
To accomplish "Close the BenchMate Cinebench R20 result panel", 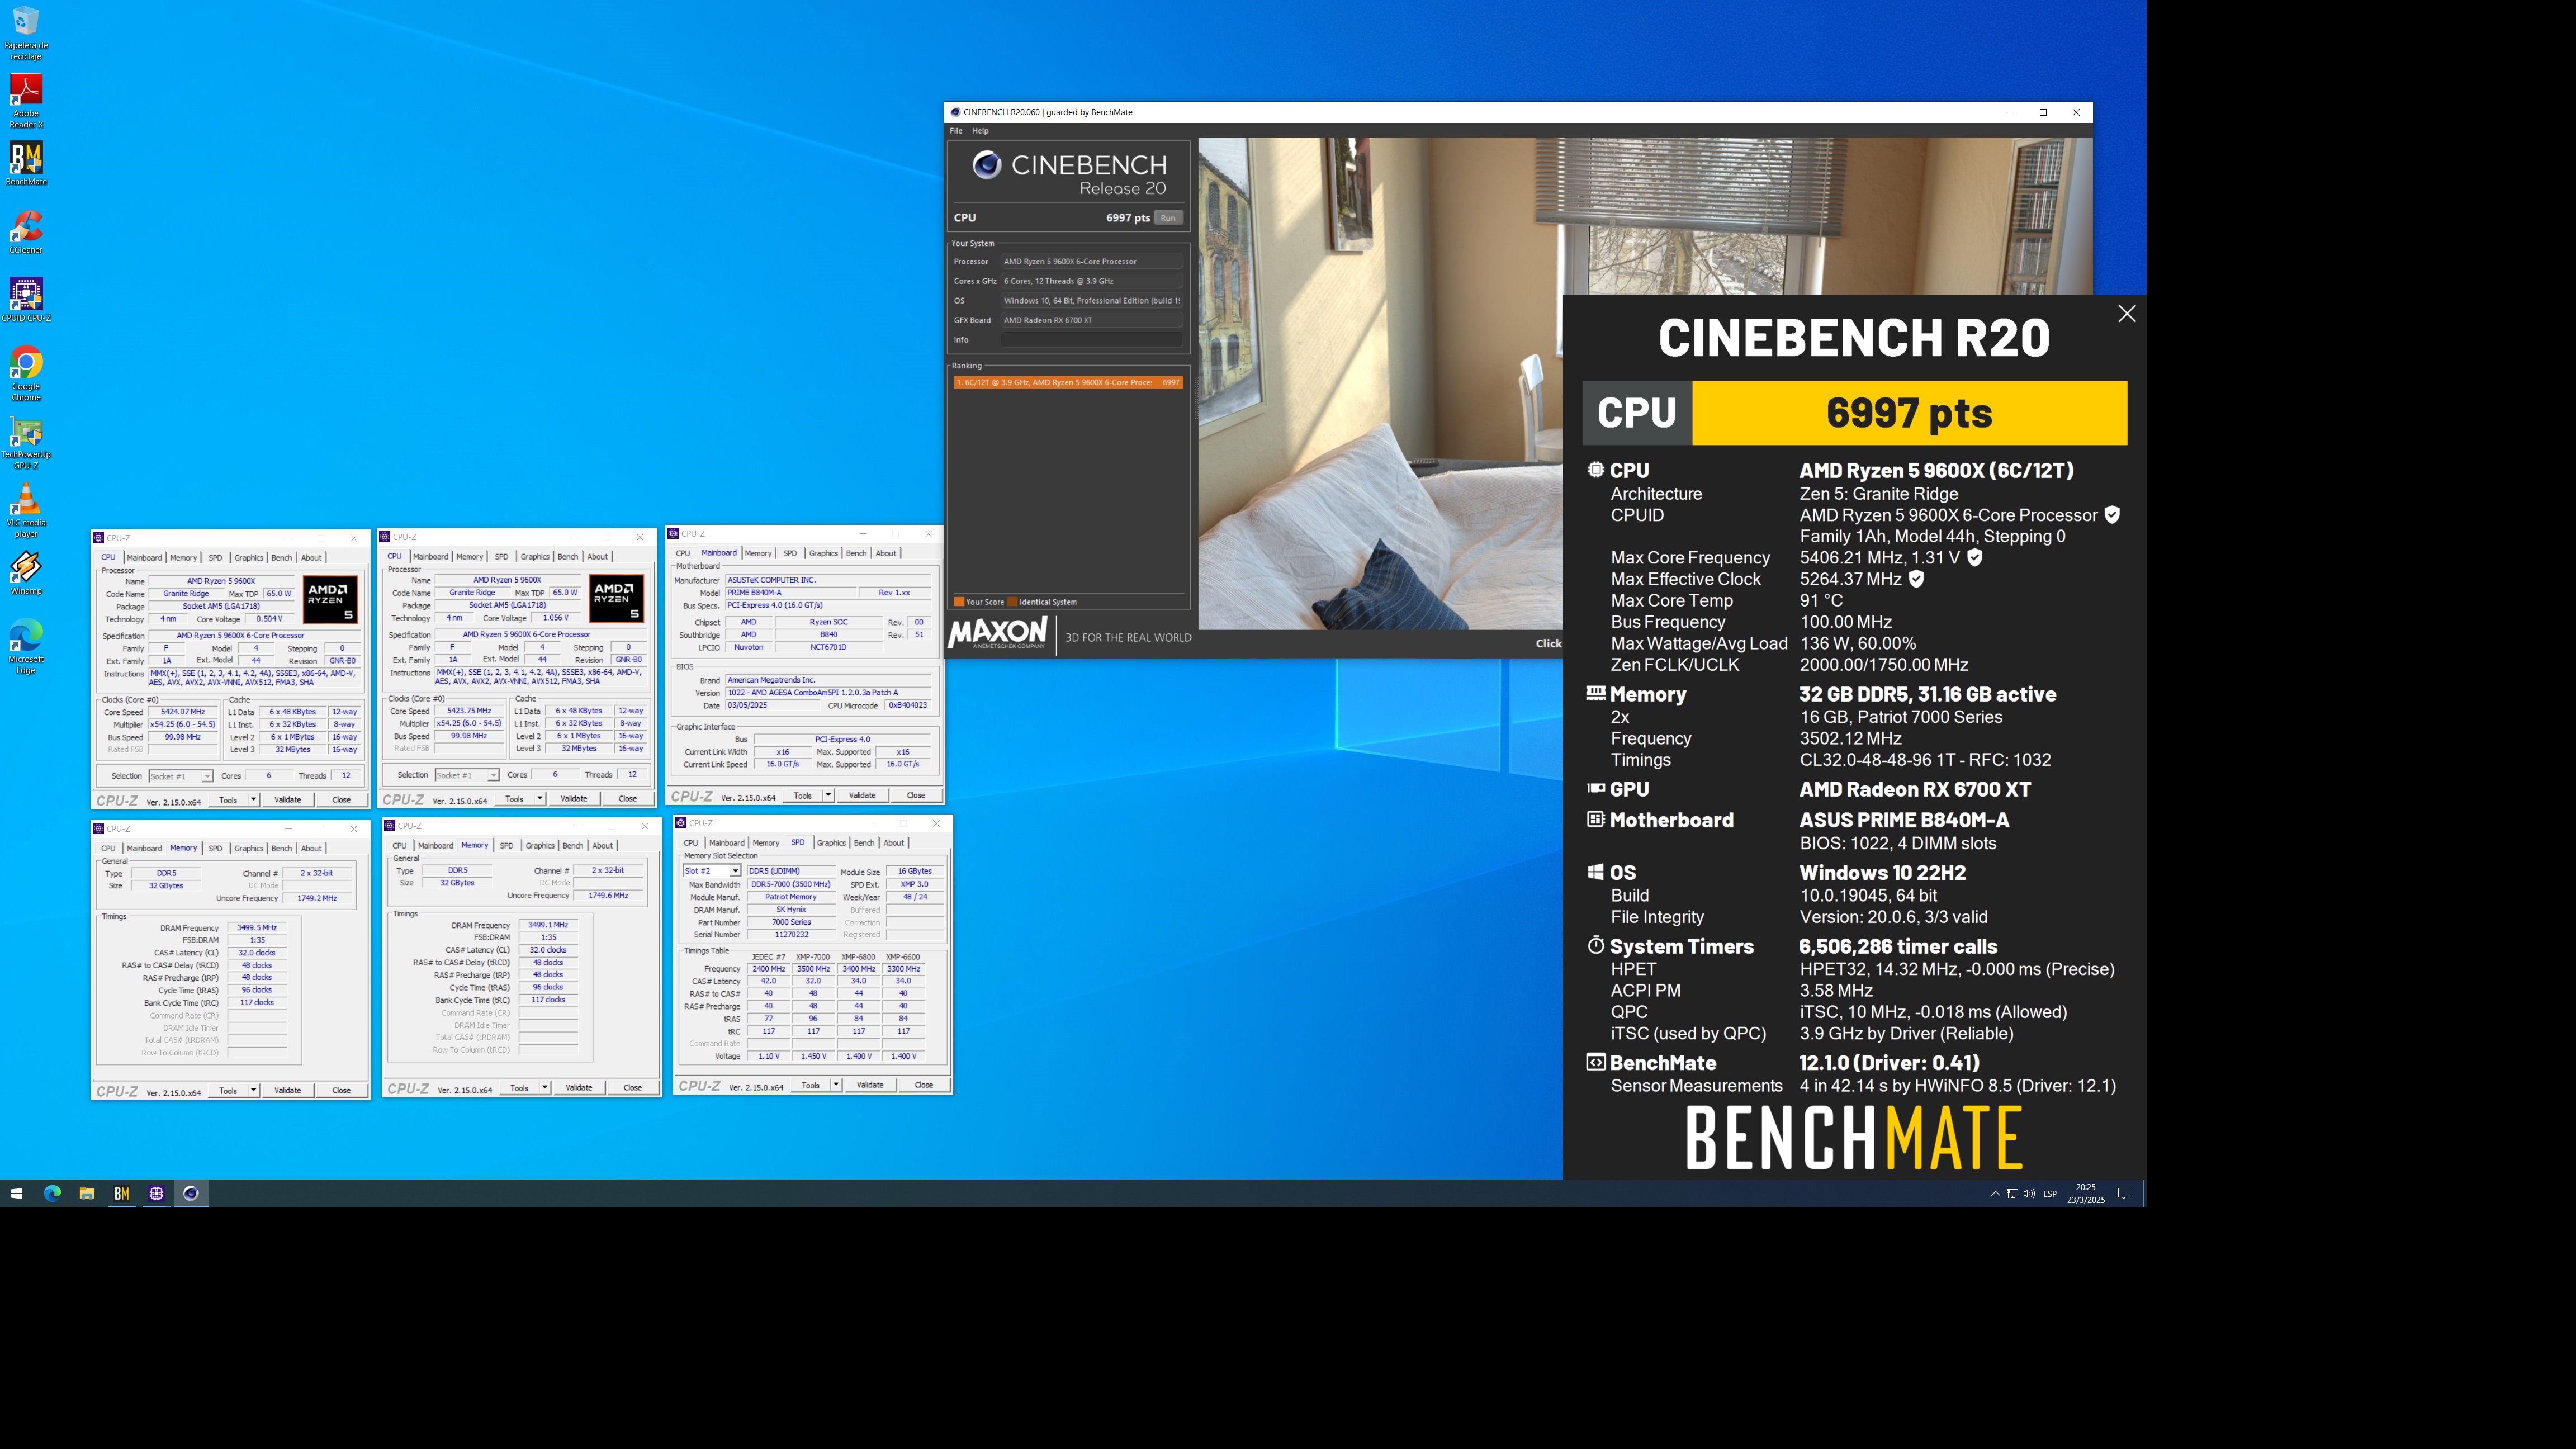I will [2127, 314].
